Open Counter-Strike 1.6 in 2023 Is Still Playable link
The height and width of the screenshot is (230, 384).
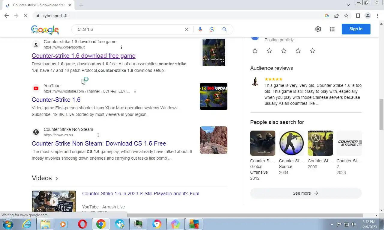(141, 194)
